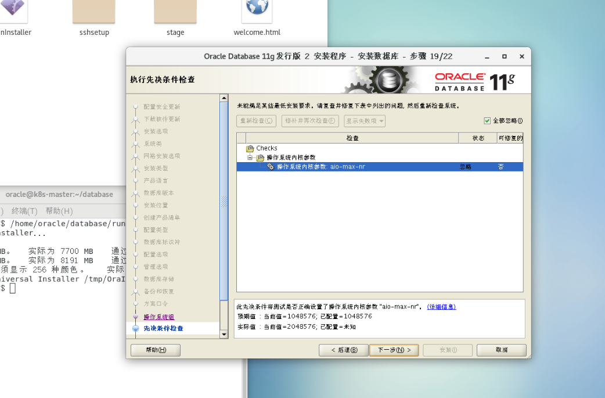Viewport: 605px width, 398px height.
Task: Click the gear icon of aio-max-nr row
Action: [x=271, y=167]
